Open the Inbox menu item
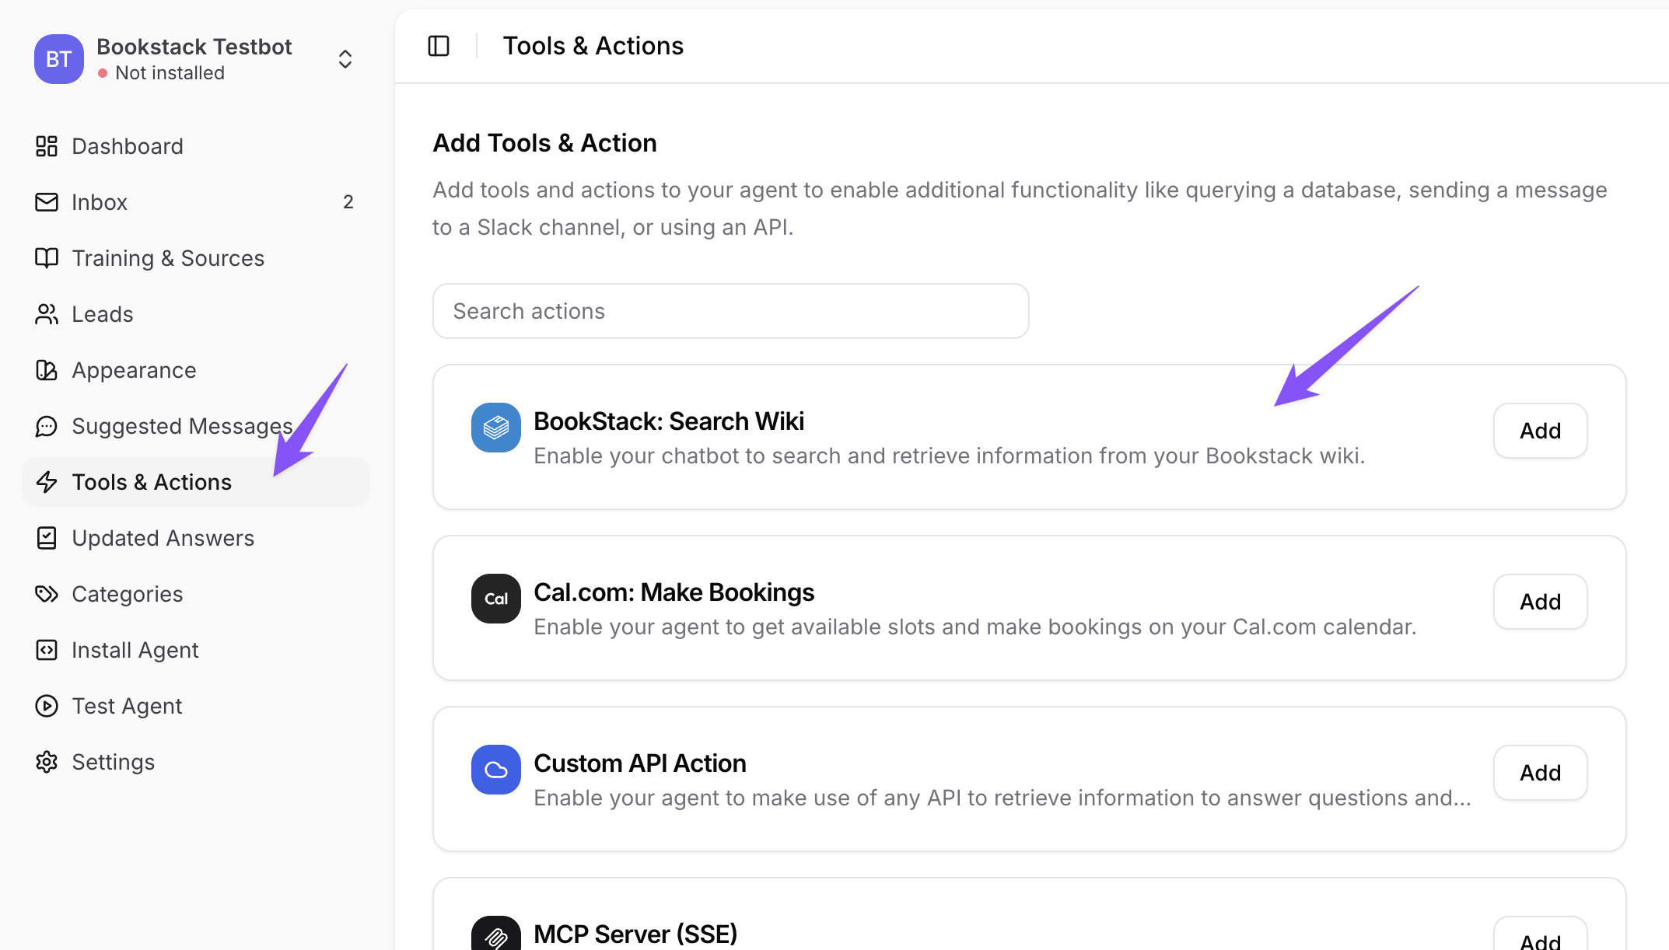This screenshot has height=950, width=1669. tap(100, 202)
